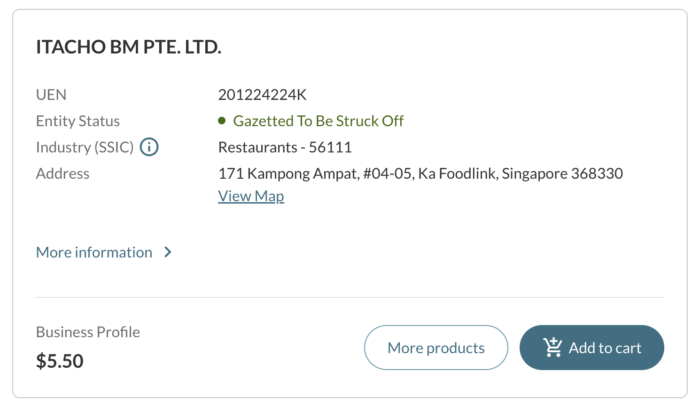This screenshot has width=700, height=409.
Task: Click the cart icon inside Add to cart
Action: 552,348
